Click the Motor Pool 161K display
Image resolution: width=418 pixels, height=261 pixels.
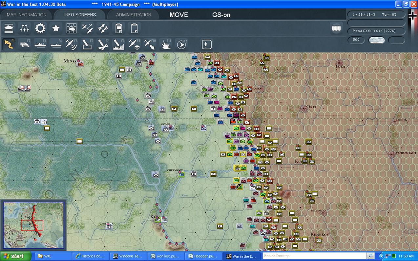[376, 31]
